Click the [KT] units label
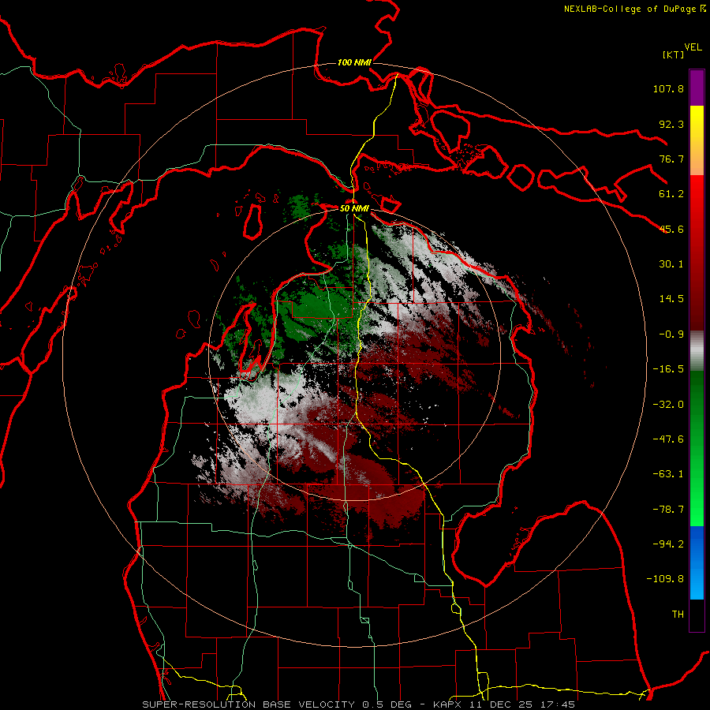710x710 pixels. 673,54
